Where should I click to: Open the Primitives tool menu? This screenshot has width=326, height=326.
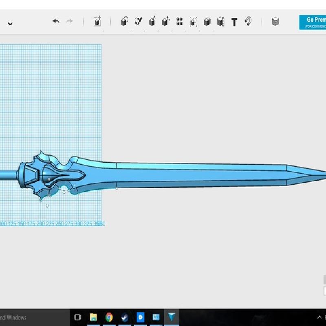tap(124, 22)
